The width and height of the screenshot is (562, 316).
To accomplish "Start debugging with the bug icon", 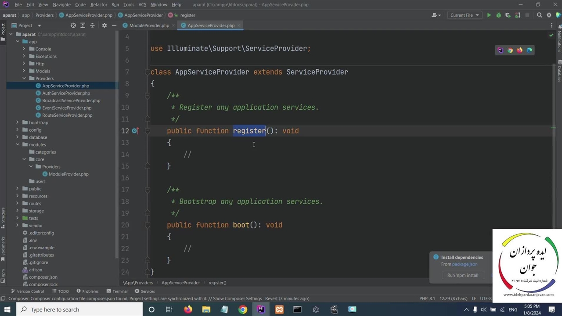I will click(498, 15).
